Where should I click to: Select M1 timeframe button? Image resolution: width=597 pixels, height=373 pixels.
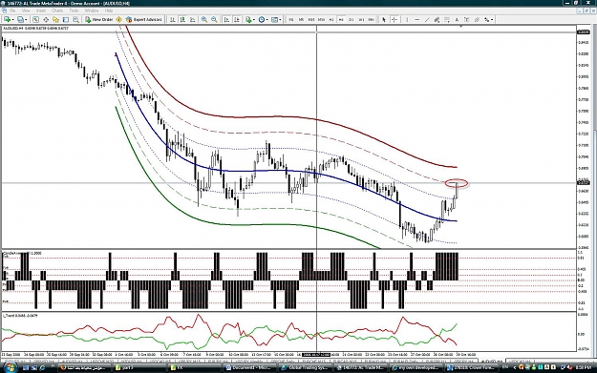pos(291,19)
